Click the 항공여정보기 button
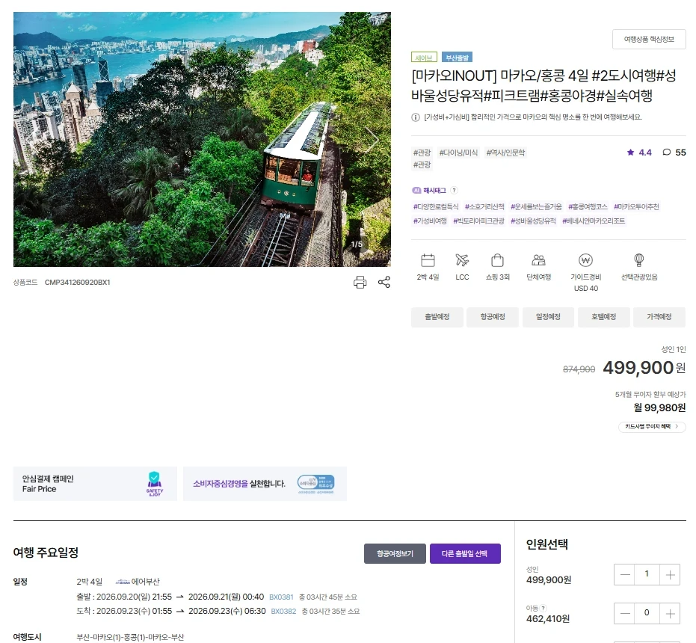Viewport: 696px width, 643px height. tap(395, 554)
